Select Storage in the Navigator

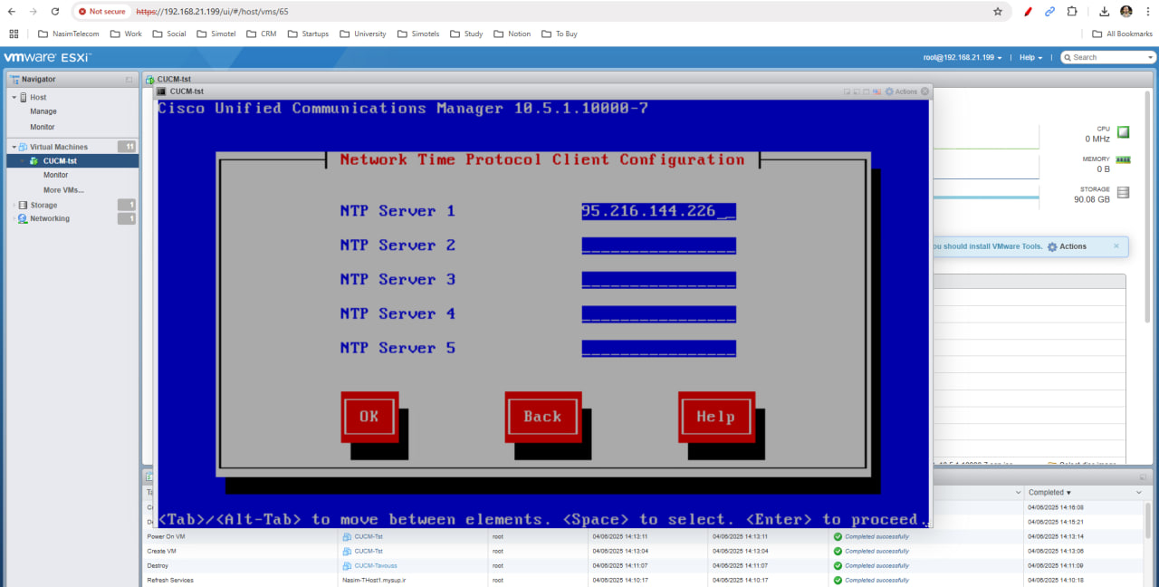[x=43, y=205]
